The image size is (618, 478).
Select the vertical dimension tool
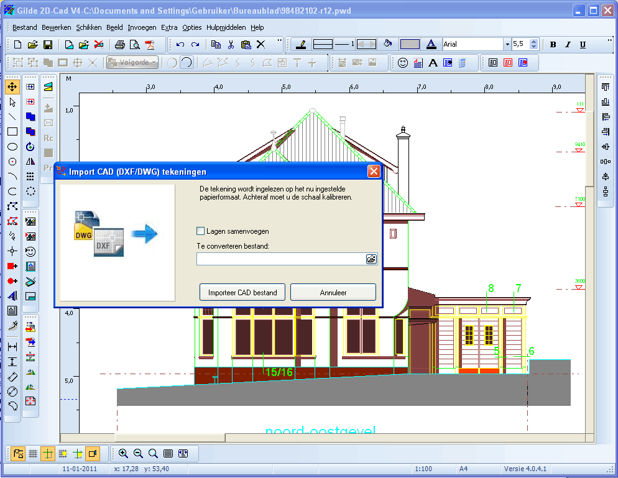point(12,362)
